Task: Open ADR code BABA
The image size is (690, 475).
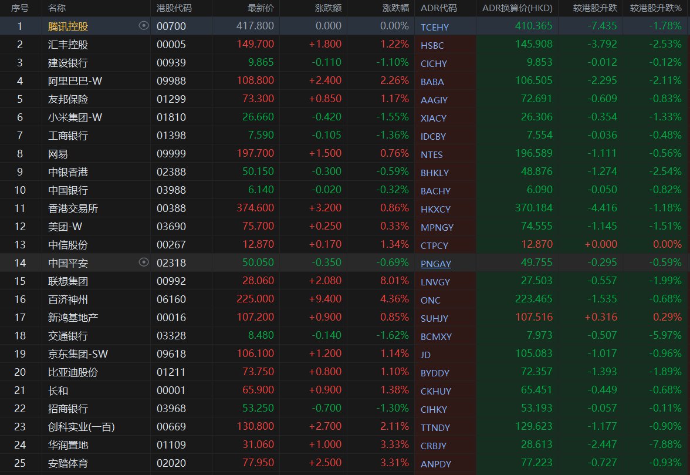Action: [432, 82]
